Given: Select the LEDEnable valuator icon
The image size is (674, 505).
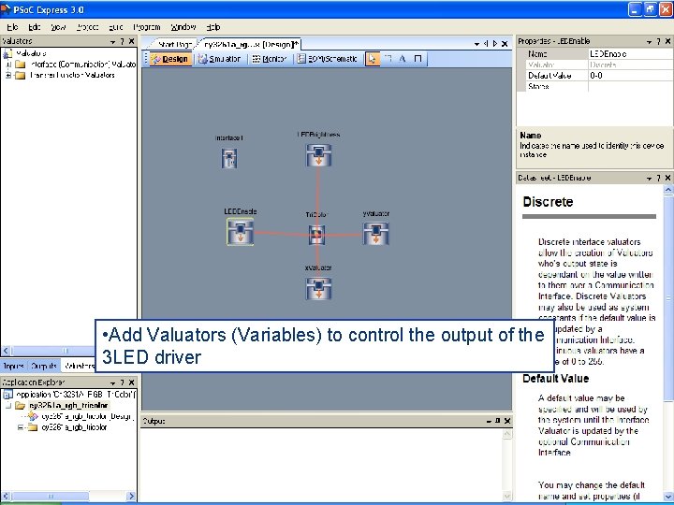Looking at the screenshot, I should click(x=241, y=232).
